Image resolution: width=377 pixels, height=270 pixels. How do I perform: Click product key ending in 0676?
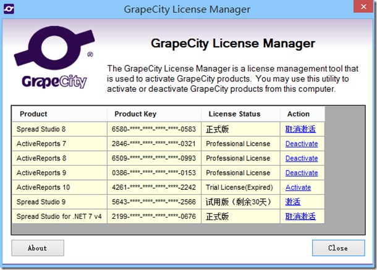click(x=154, y=216)
